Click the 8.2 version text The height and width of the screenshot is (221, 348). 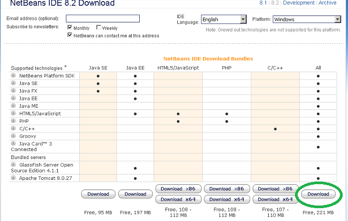[275, 3]
